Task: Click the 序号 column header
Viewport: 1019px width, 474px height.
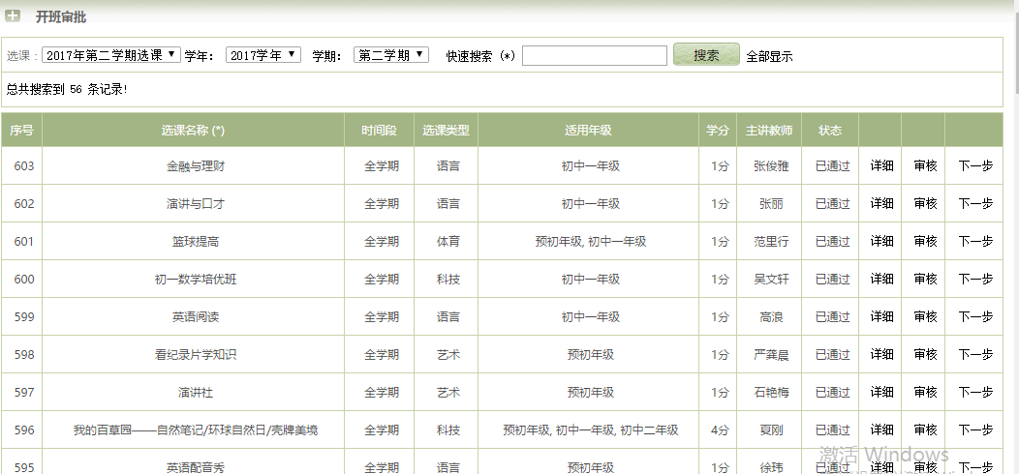Action: tap(21, 130)
